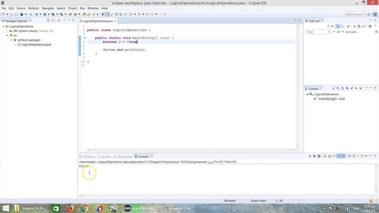Image resolution: width=379 pixels, height=213 pixels.
Task: Click the Quick Access box
Action: 354,14
